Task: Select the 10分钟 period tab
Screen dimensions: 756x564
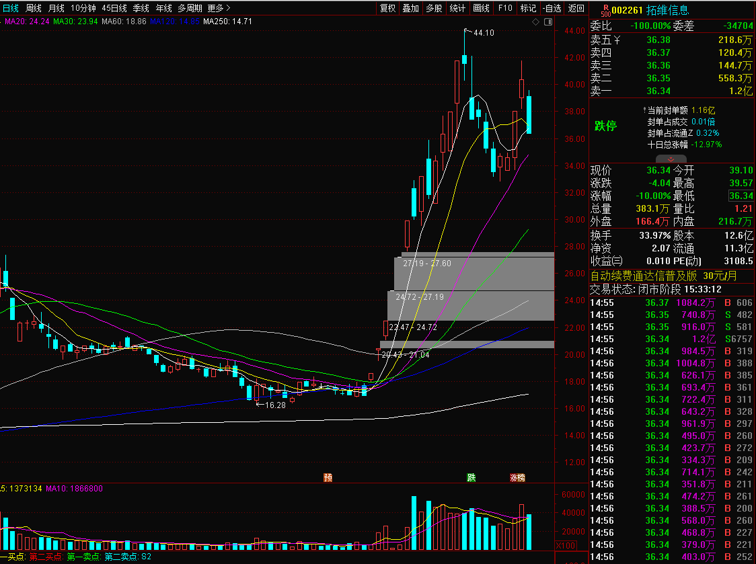Action: click(83, 8)
